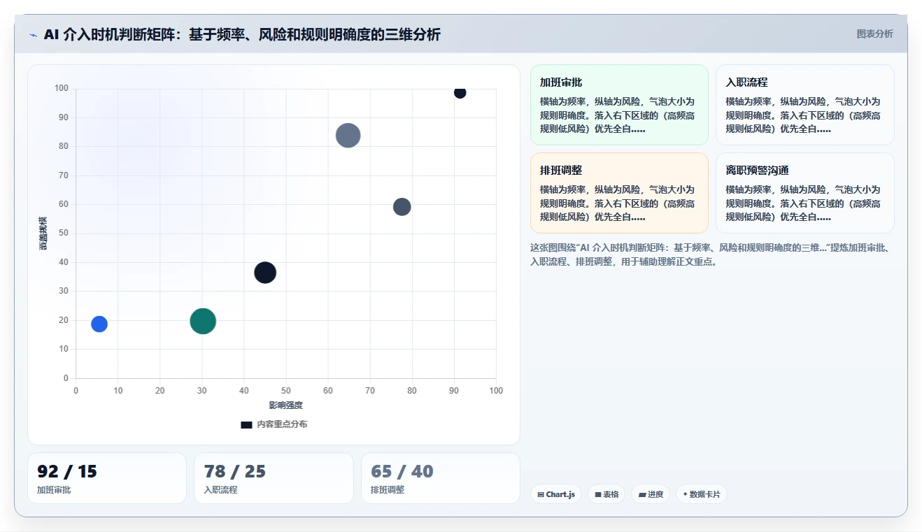Screen dimensions: 922x532
Task: Click the black bubble at chart center
Action: point(265,273)
